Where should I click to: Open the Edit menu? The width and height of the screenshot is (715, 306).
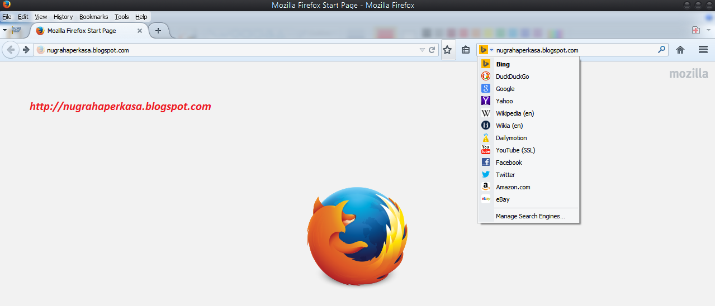[x=23, y=17]
